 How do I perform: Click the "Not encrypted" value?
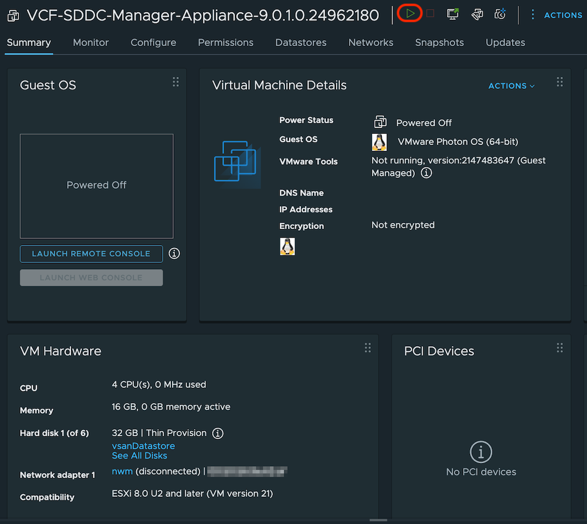pyautogui.click(x=403, y=225)
